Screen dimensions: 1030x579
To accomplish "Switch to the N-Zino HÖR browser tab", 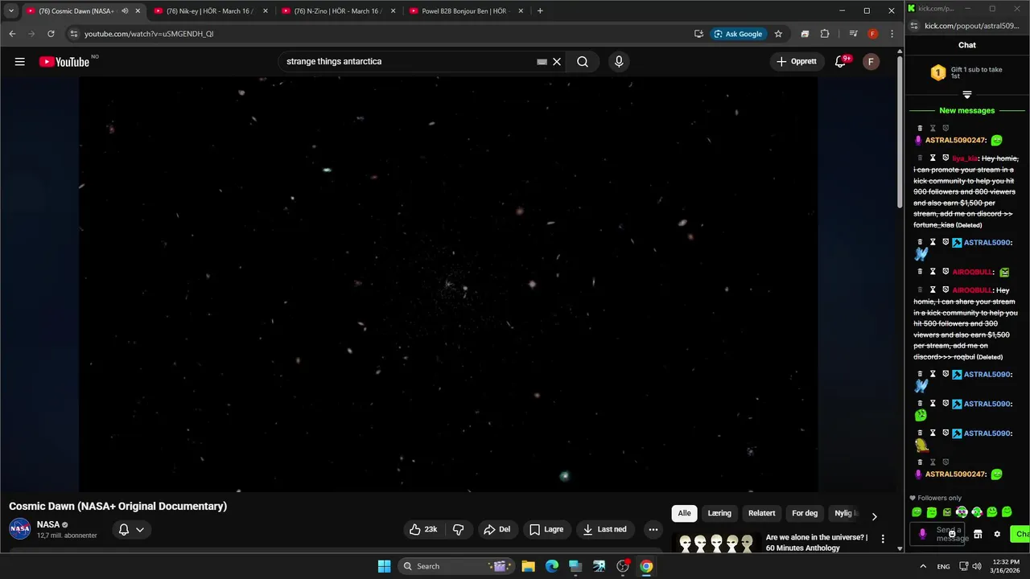I will point(339,11).
